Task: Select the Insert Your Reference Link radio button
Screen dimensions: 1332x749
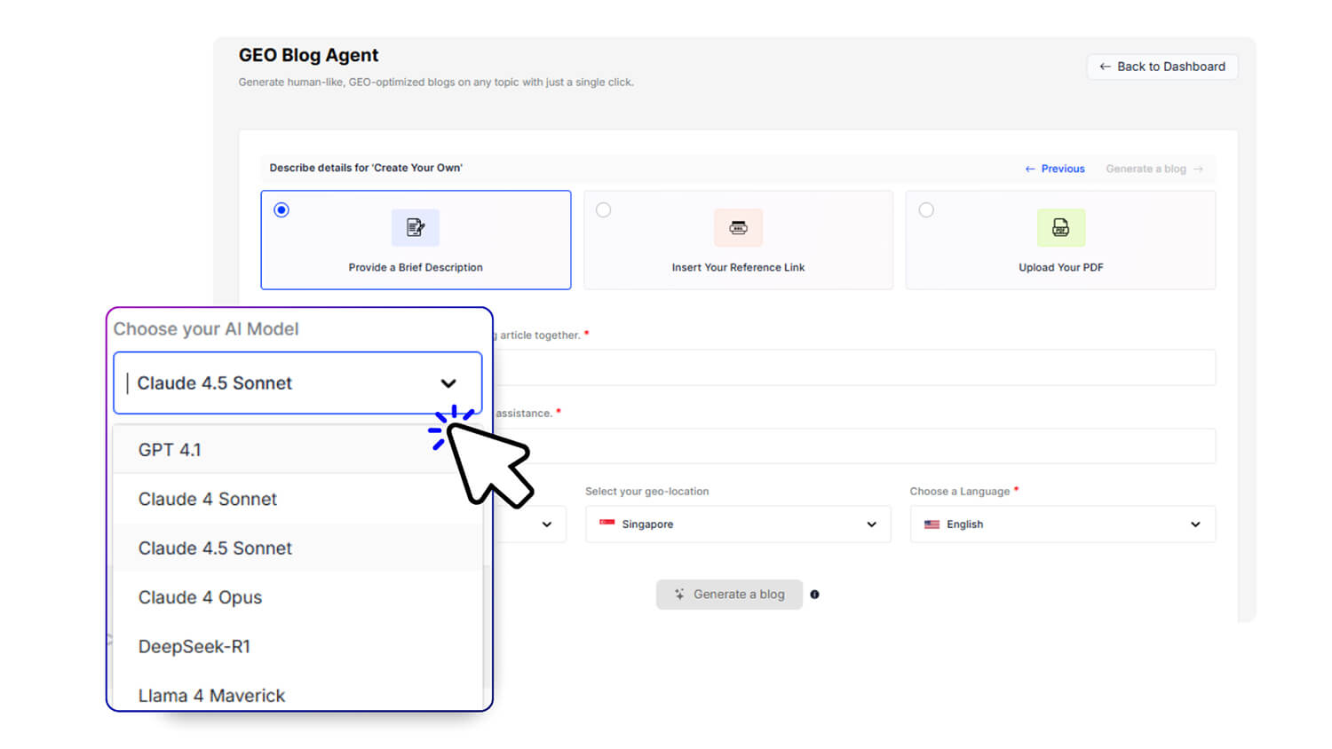Action: tap(604, 210)
